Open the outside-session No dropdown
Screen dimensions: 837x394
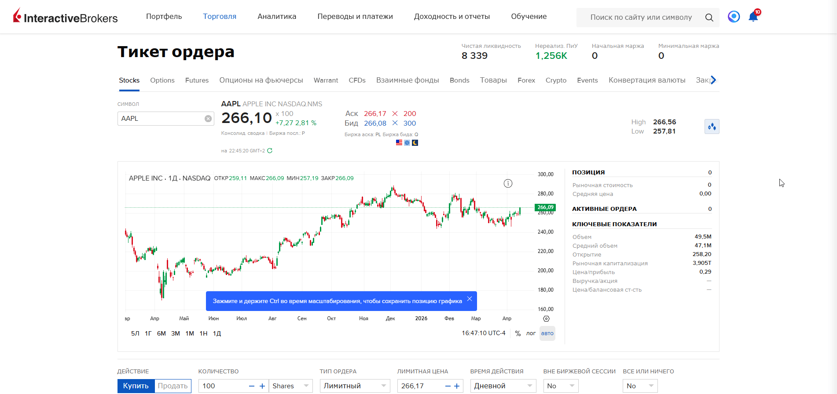(561, 386)
